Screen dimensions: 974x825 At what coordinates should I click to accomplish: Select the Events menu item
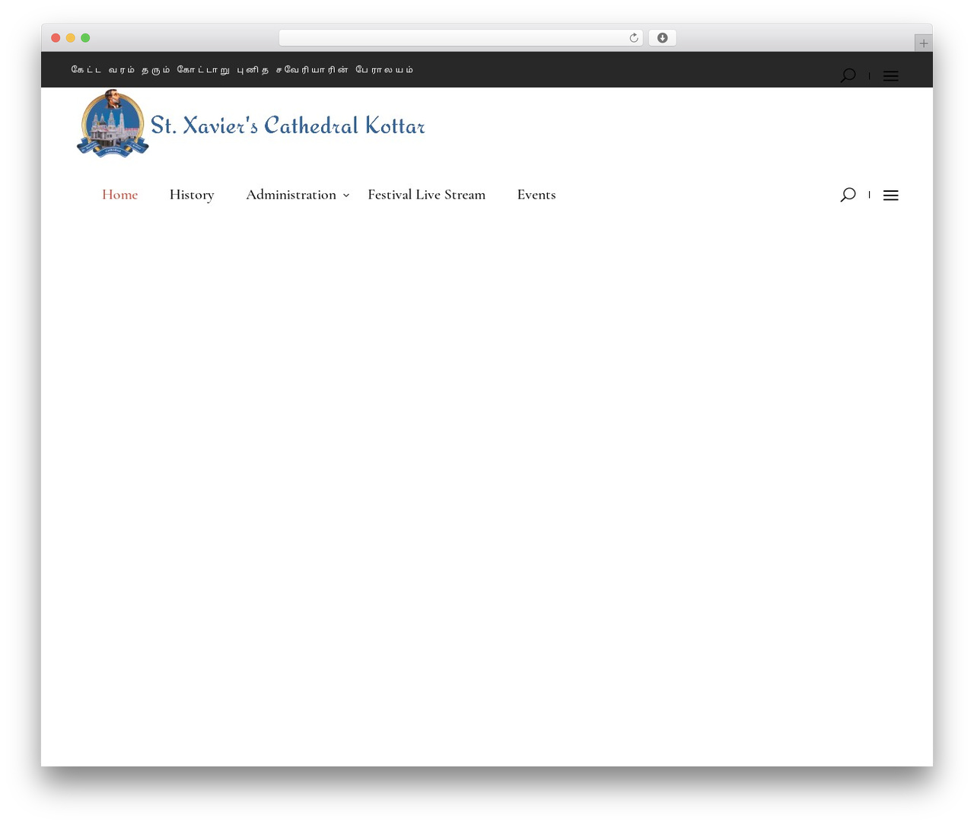[536, 195]
